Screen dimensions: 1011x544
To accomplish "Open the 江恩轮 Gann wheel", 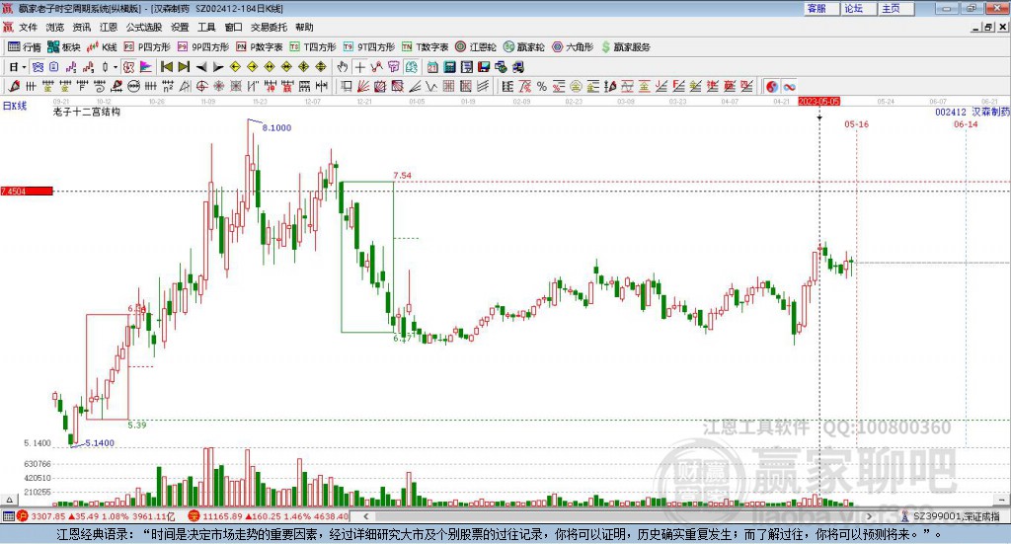I will (x=476, y=47).
